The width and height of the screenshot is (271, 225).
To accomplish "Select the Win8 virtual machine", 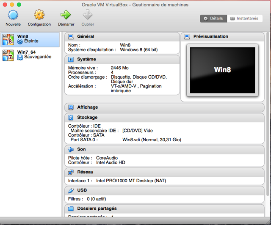I will tap(30, 39).
